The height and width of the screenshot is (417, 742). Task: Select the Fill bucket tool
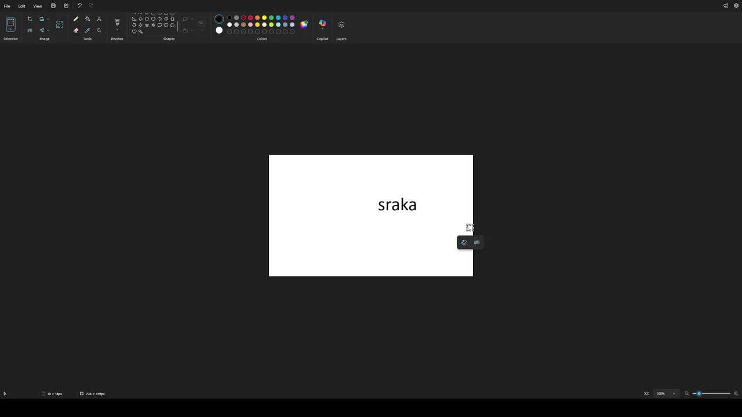coord(88,19)
